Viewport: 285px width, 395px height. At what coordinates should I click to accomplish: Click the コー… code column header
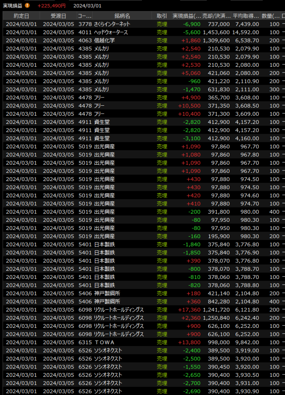pyautogui.click(x=84, y=16)
